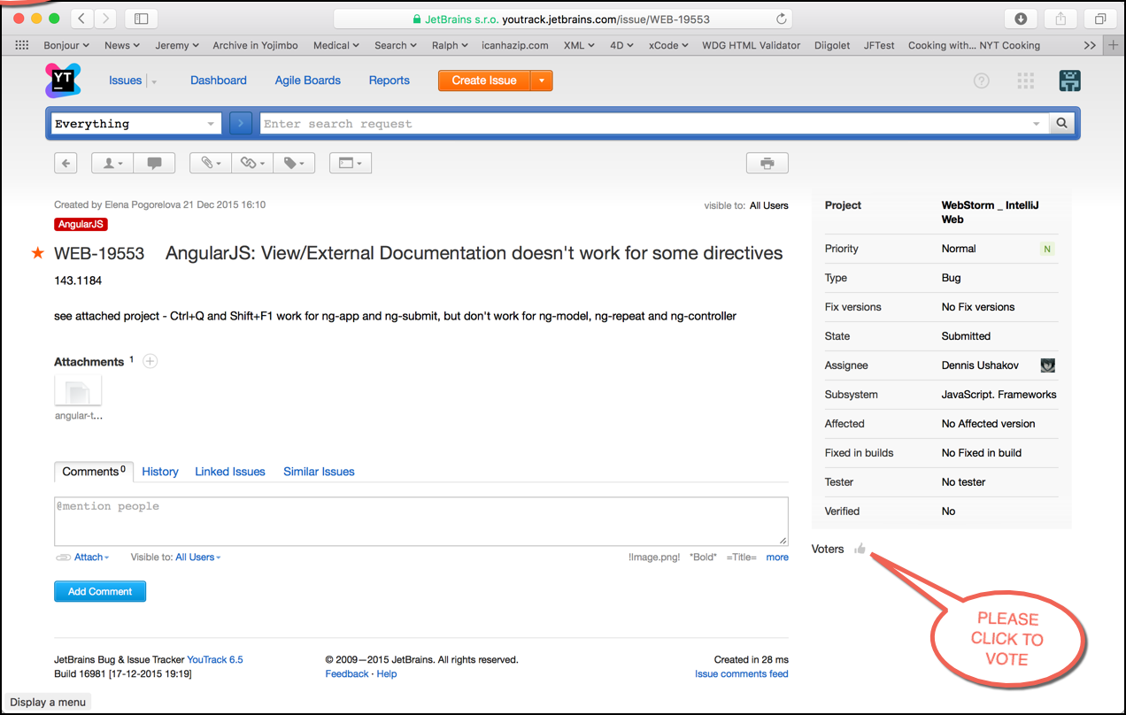Open the YouTrack help question mark
1126x715 pixels.
coord(981,81)
